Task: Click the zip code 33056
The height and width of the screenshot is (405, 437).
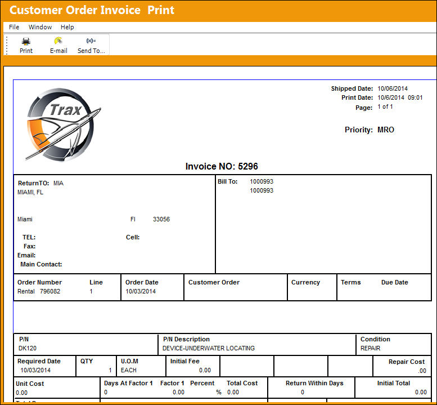Action: tap(161, 219)
